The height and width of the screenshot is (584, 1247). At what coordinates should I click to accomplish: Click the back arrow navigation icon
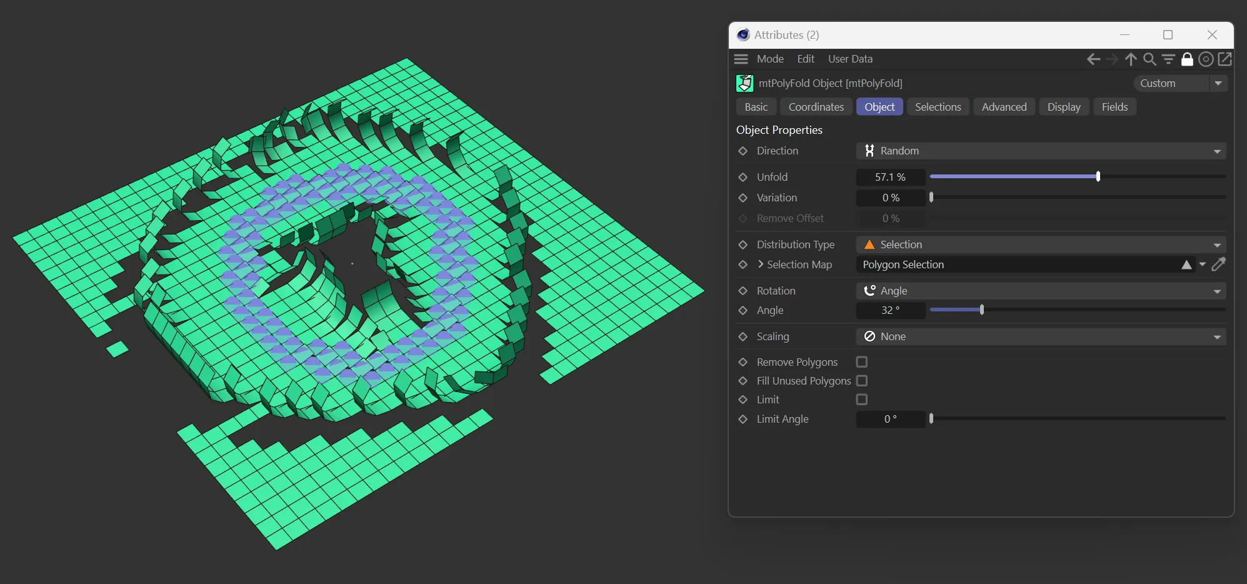click(x=1093, y=59)
